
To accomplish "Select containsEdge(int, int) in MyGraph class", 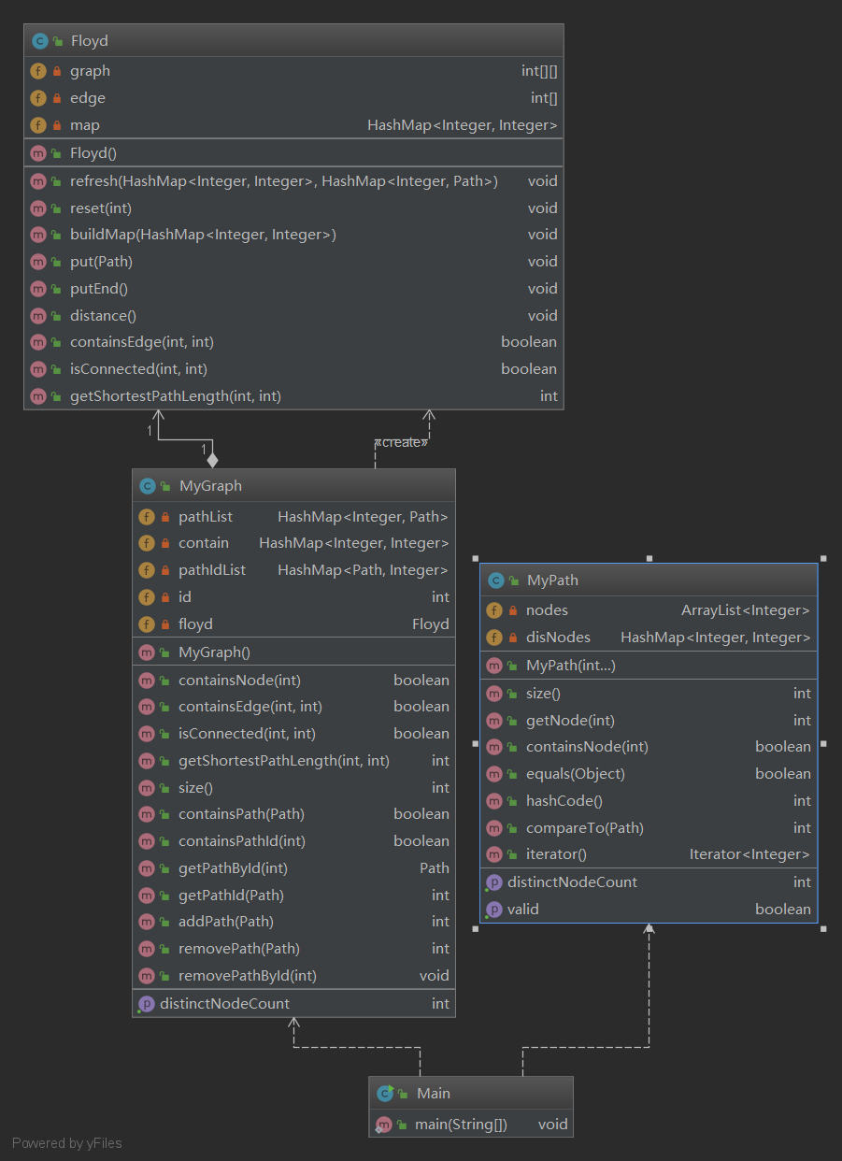I will 293,707.
